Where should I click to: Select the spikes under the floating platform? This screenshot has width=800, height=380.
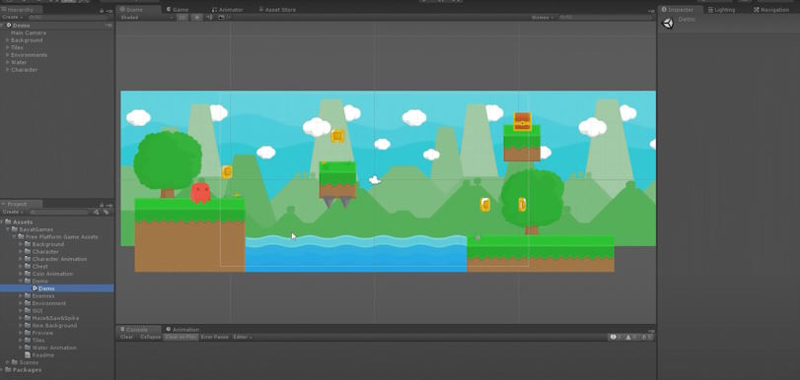click(x=336, y=203)
